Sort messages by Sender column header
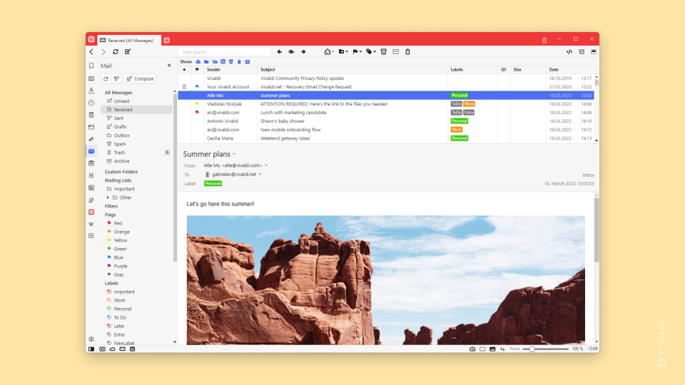 213,70
